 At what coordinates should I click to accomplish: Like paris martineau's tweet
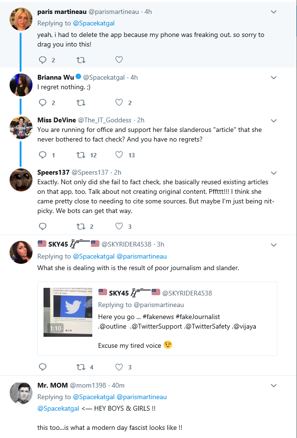119,59
